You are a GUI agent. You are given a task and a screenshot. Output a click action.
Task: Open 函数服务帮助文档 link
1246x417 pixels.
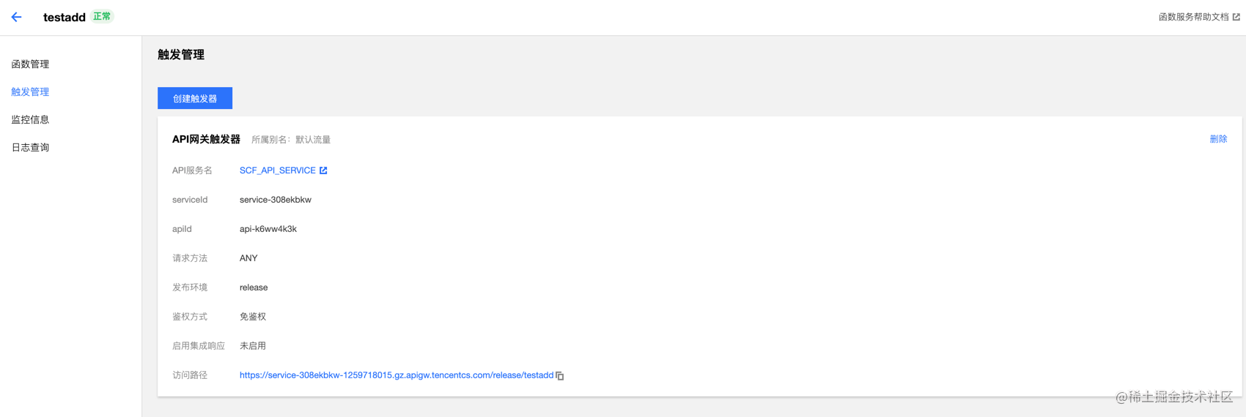point(1193,17)
